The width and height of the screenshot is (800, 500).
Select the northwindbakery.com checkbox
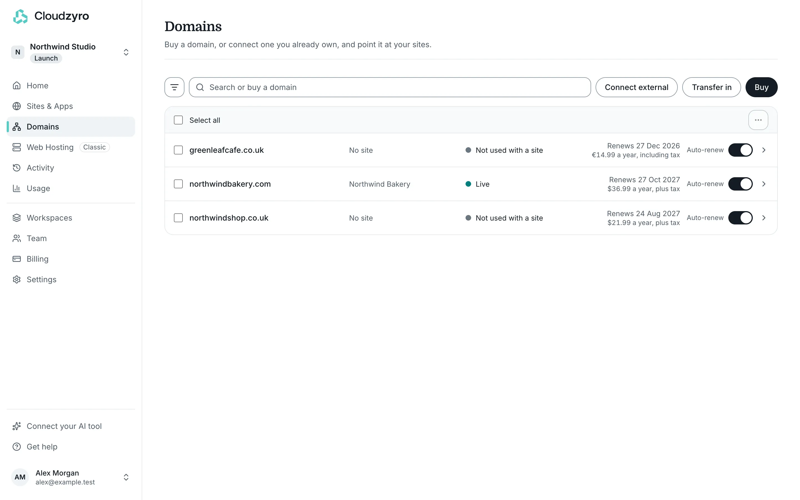tap(178, 184)
